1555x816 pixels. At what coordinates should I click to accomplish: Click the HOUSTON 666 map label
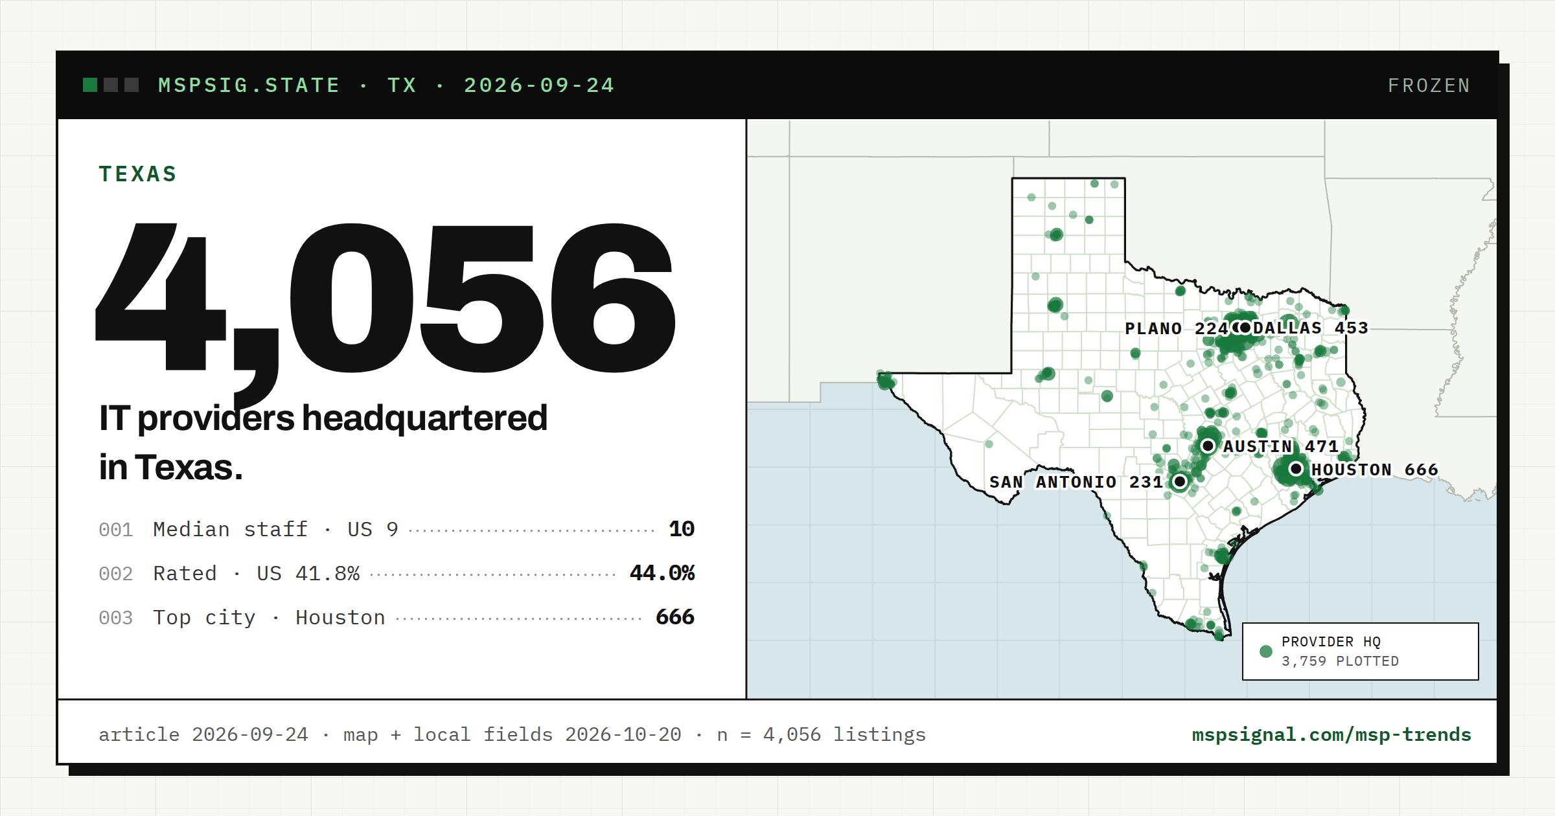(1374, 470)
